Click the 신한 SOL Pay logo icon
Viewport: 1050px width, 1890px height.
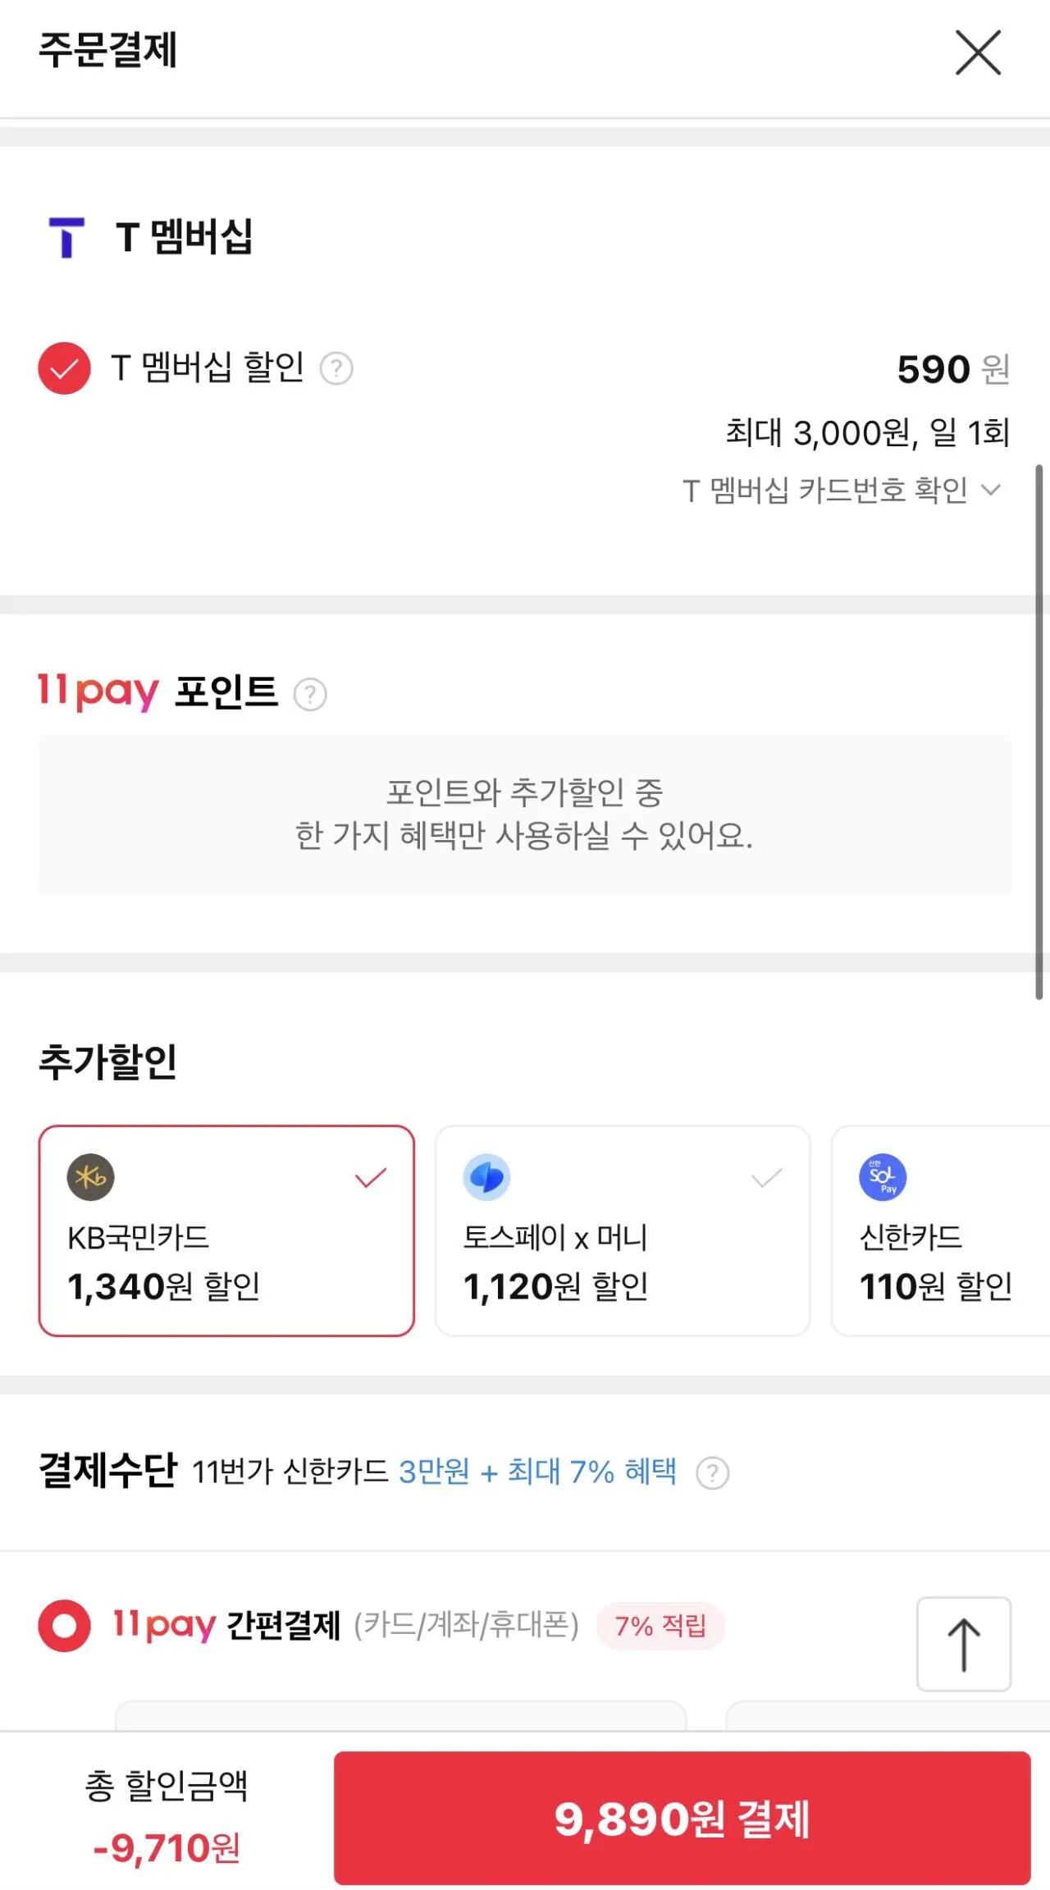(x=883, y=1177)
